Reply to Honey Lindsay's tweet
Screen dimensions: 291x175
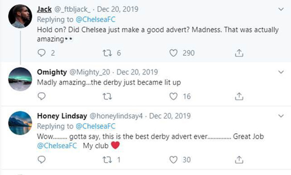[x=42, y=159]
